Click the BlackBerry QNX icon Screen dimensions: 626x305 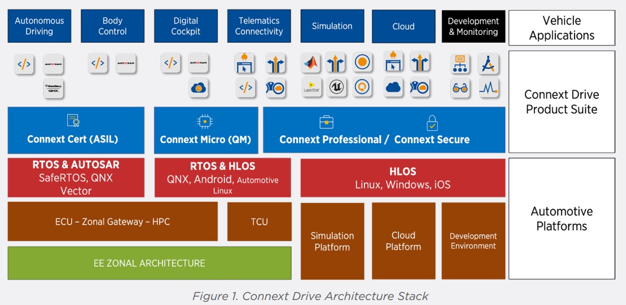click(54, 88)
